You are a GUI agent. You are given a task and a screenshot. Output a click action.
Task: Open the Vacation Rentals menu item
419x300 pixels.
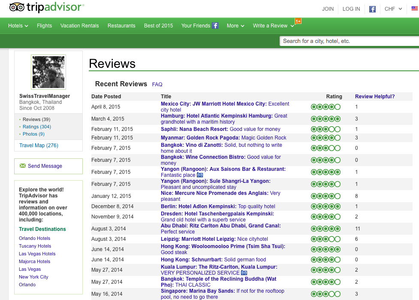(79, 26)
